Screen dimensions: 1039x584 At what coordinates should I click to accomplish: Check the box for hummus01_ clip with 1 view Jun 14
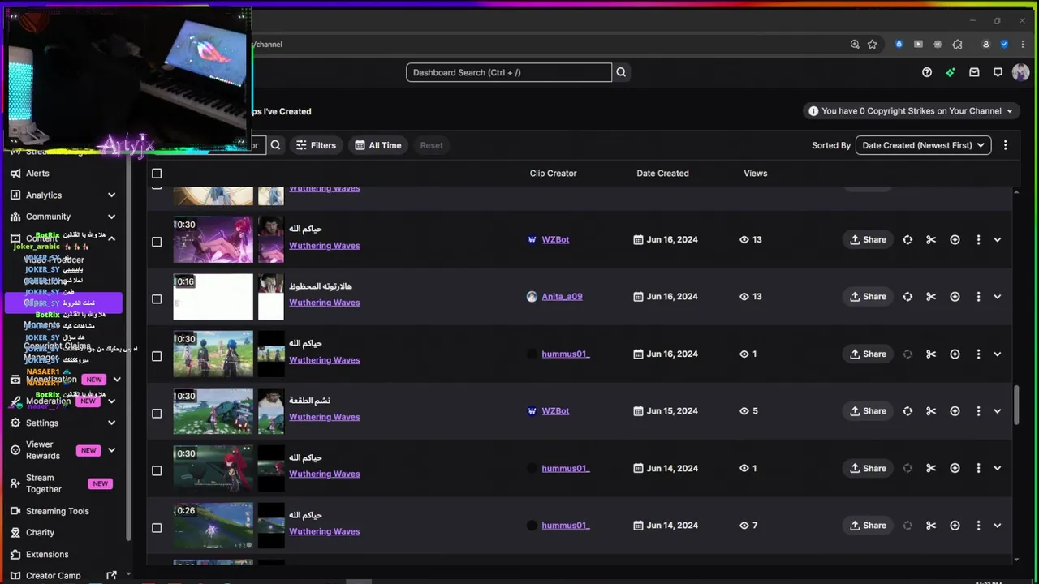157,470
